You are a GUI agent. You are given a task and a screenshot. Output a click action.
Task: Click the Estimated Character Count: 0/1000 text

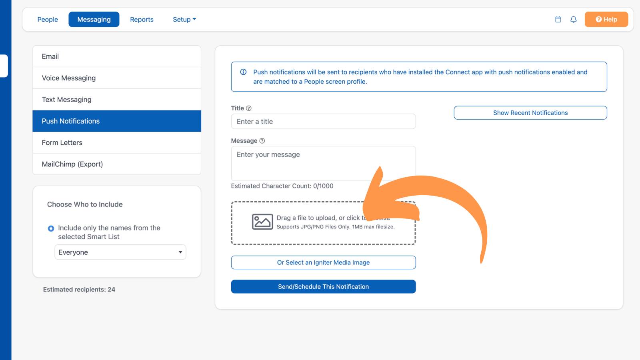(282, 186)
